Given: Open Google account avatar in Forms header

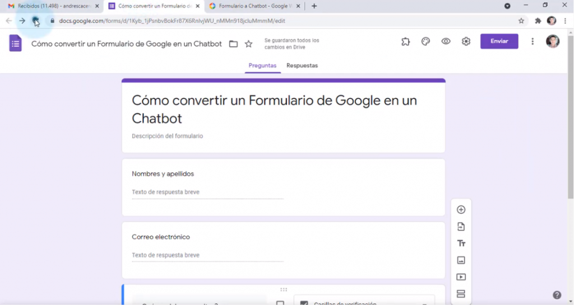Looking at the screenshot, I should pos(552,41).
